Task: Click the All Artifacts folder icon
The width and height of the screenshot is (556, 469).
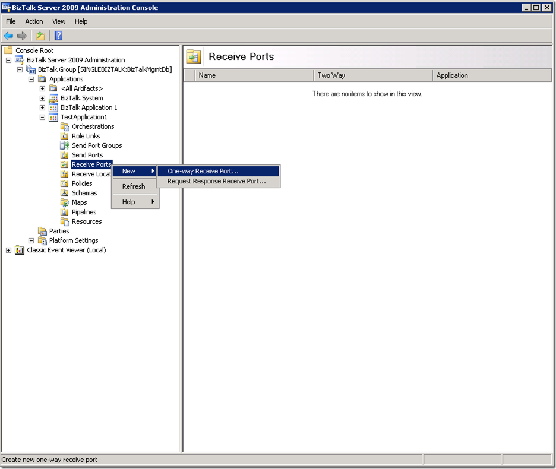Action: pyautogui.click(x=53, y=88)
